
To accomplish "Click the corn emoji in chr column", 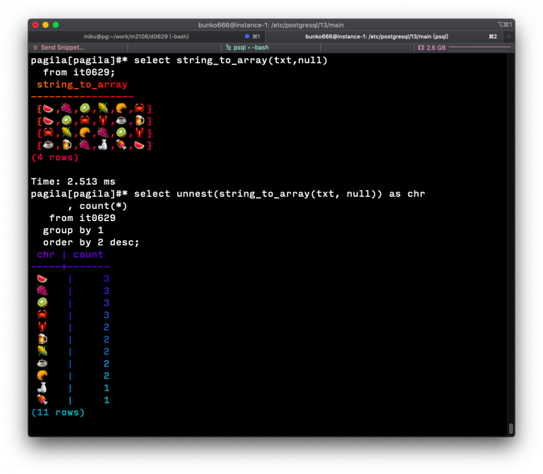I will pos(42,351).
